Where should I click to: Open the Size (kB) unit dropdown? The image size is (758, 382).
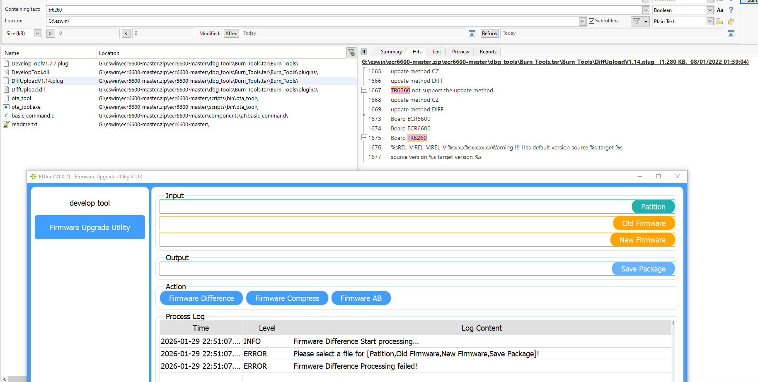pyautogui.click(x=37, y=33)
